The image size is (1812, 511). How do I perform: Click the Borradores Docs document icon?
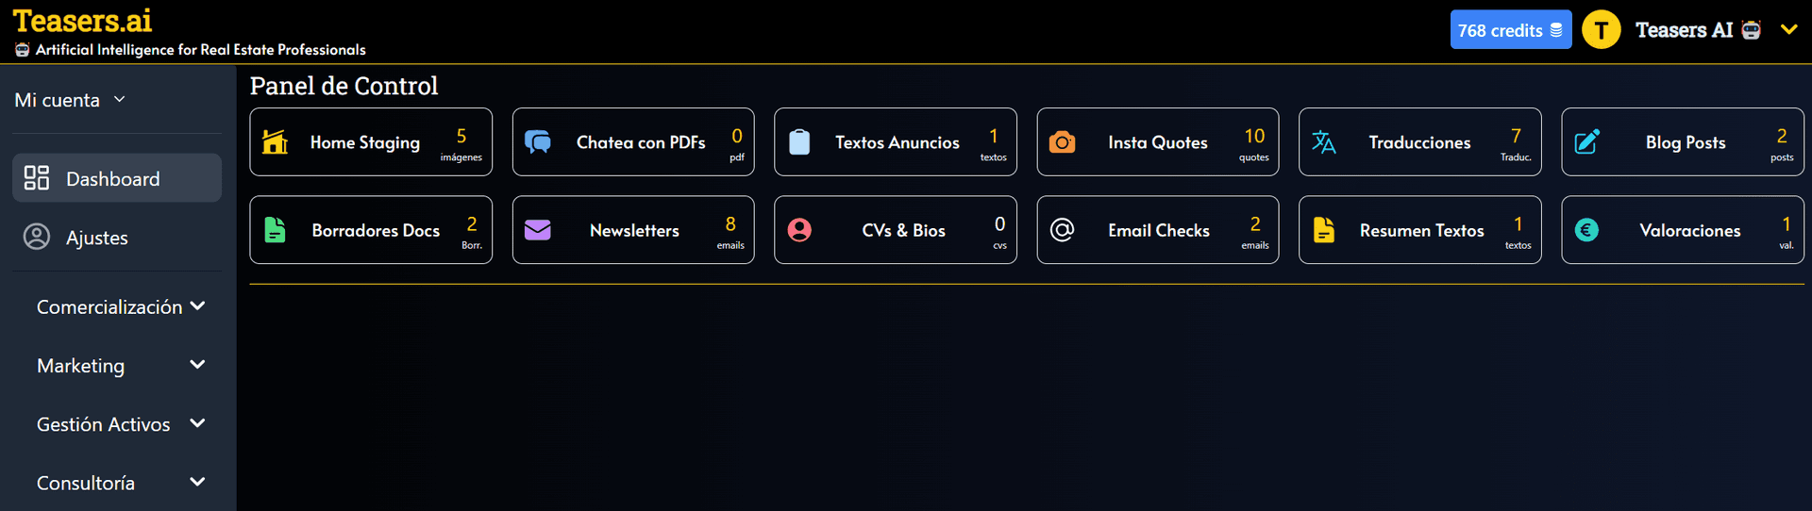275,230
